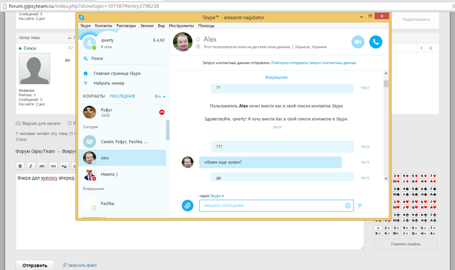
Task: Insert the queen of spades card icon
Action: (x=415, y=194)
